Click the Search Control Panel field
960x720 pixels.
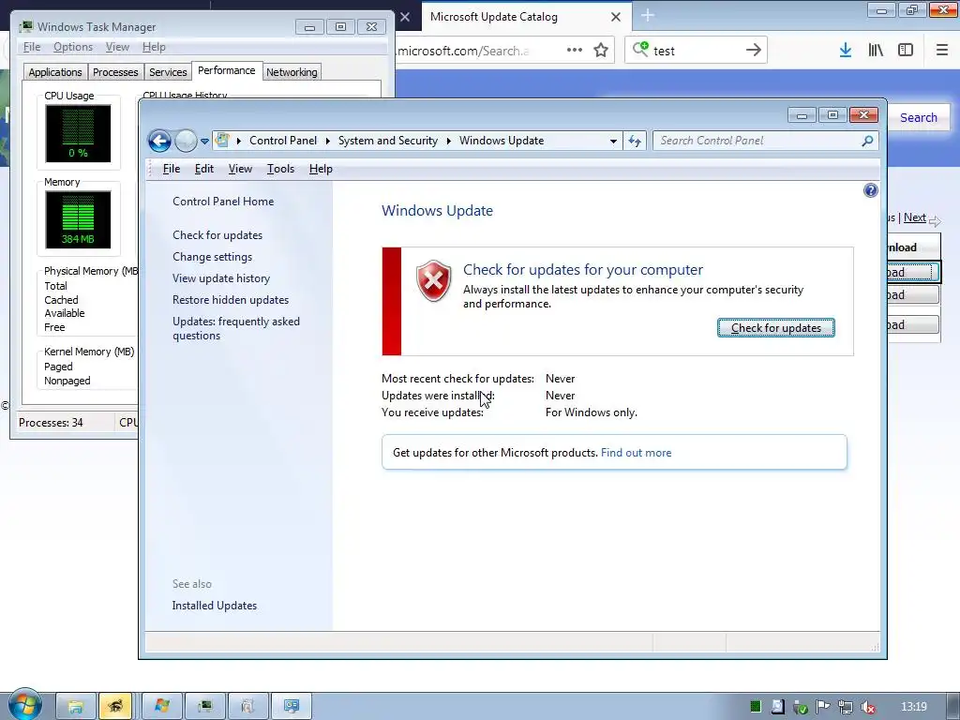click(x=765, y=141)
